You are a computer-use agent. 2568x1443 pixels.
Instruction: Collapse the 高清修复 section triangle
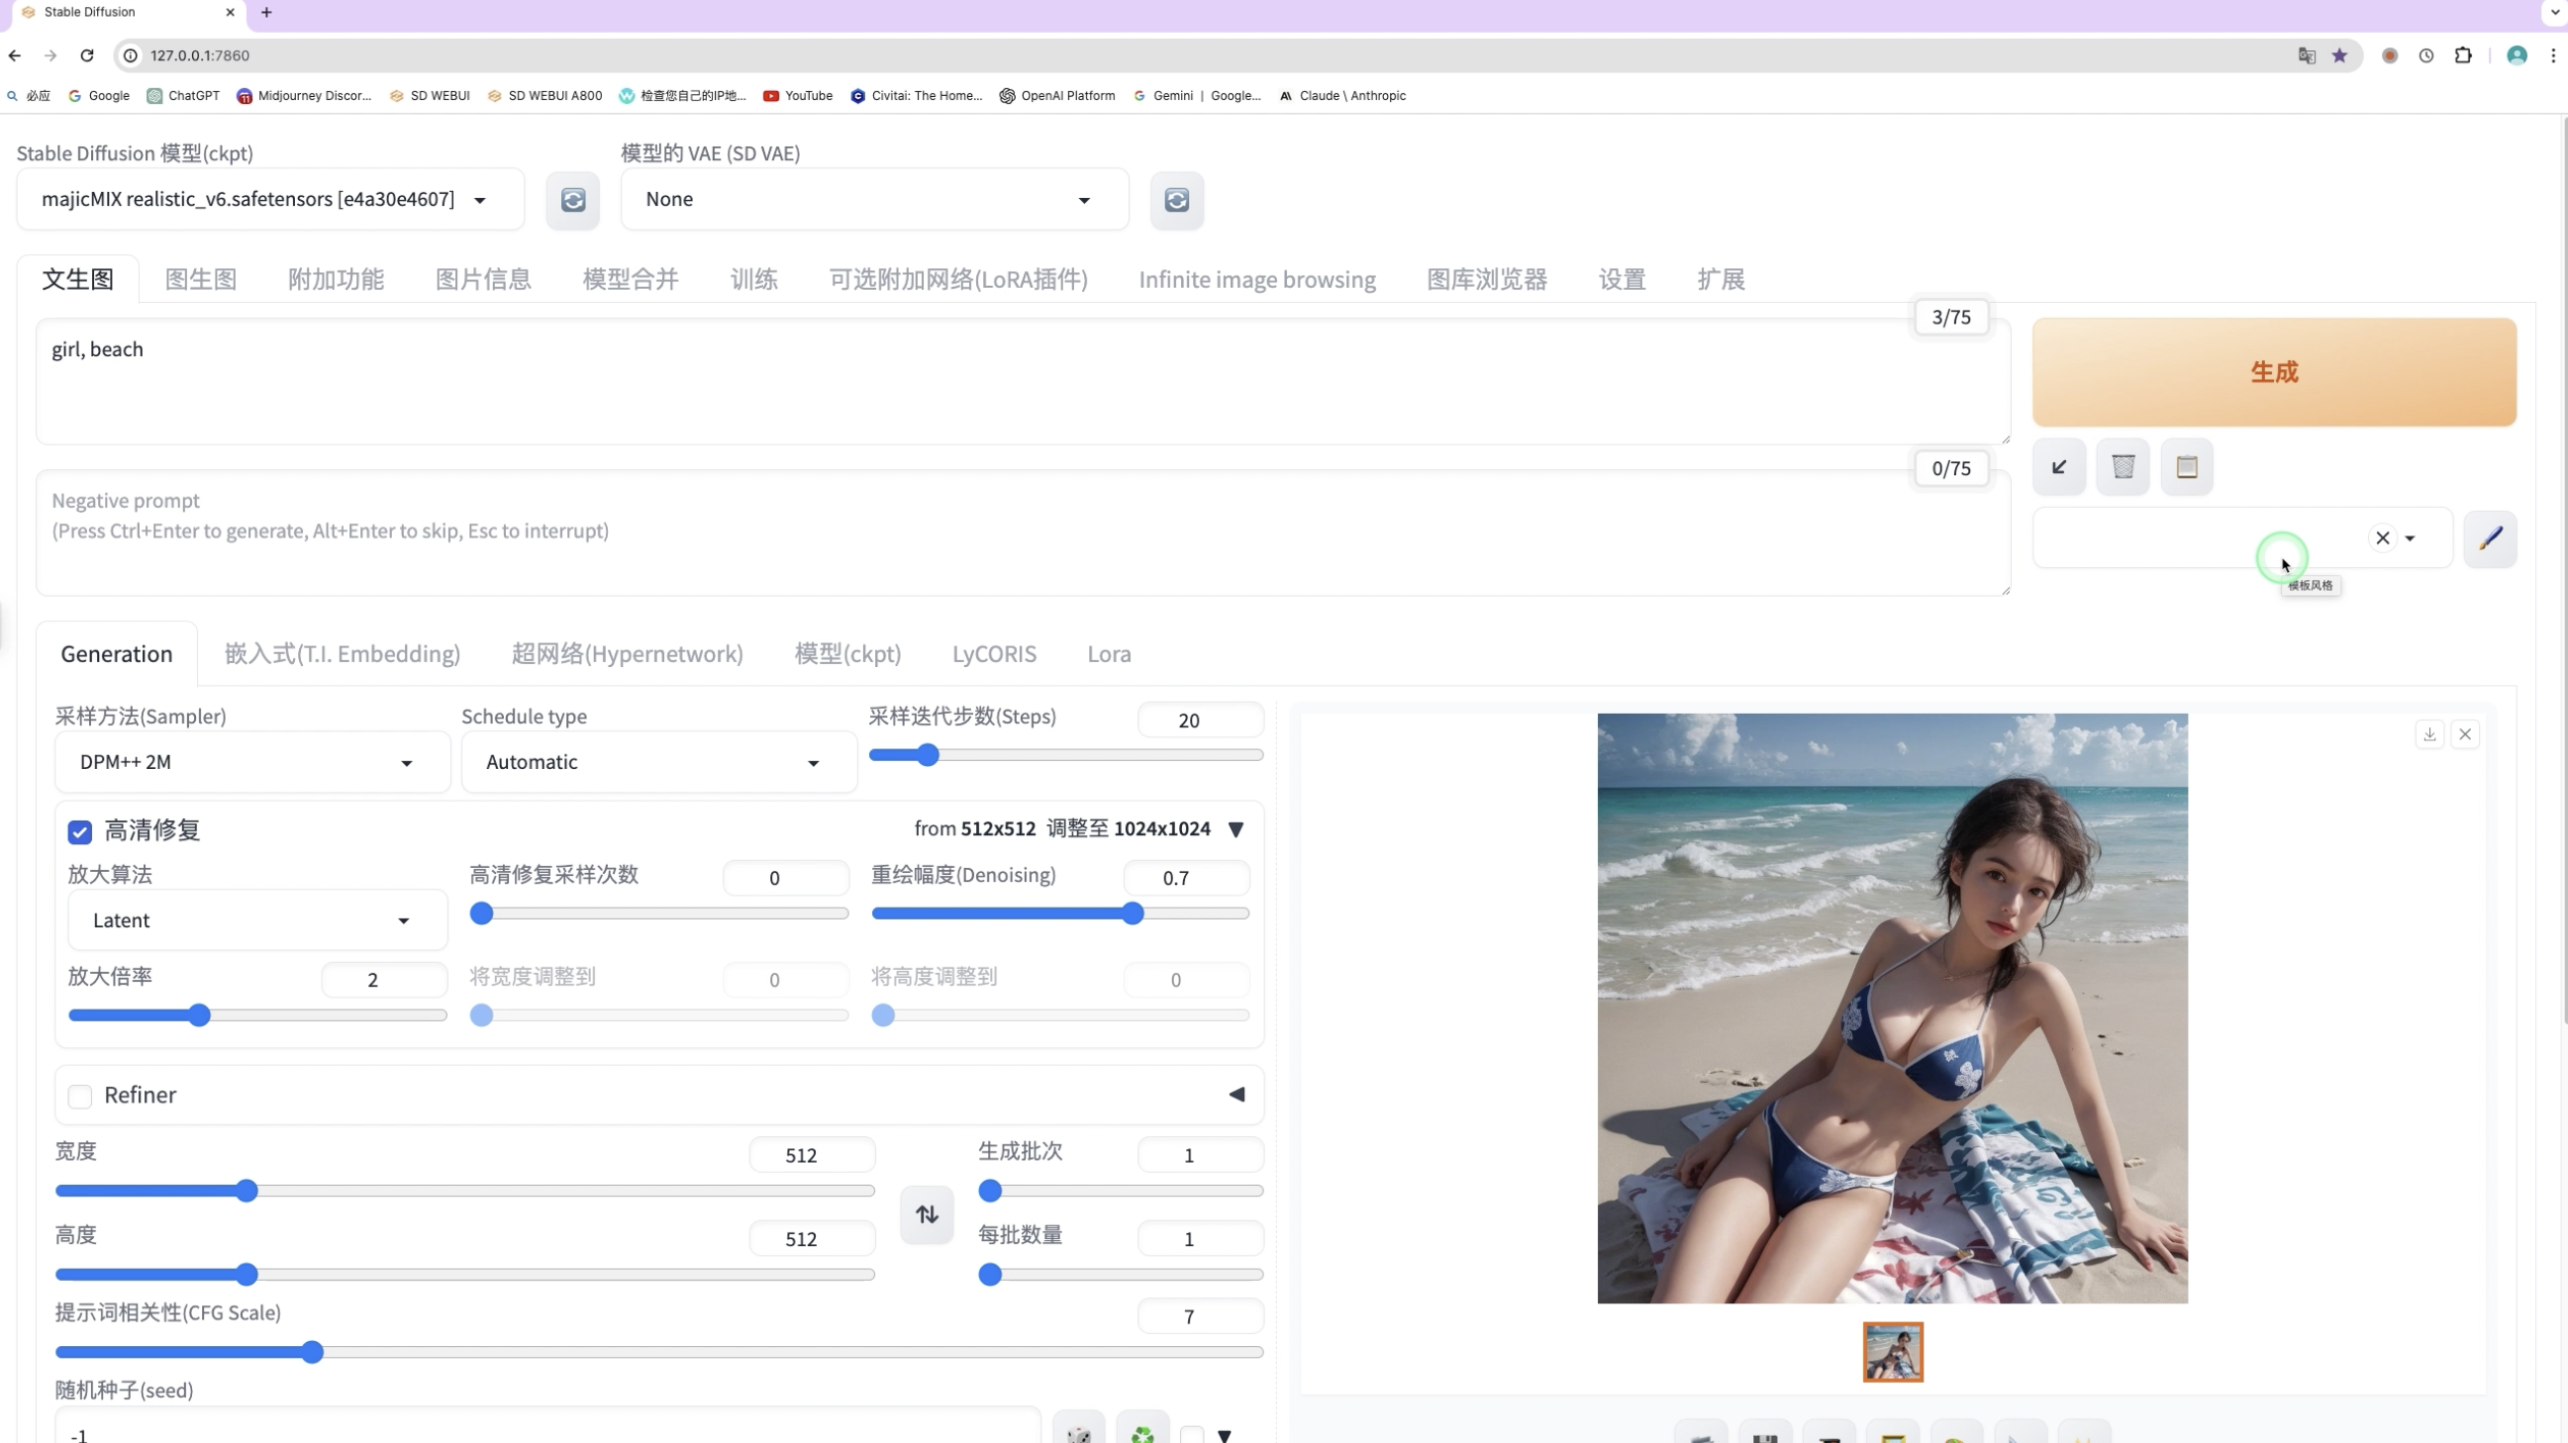tap(1236, 829)
